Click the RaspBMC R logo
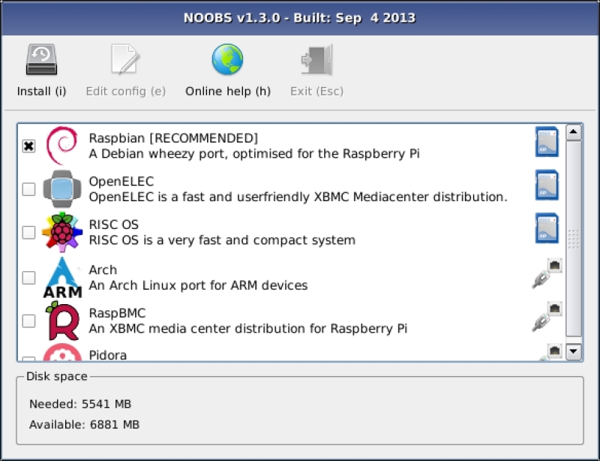Image resolution: width=600 pixels, height=461 pixels. point(62,321)
